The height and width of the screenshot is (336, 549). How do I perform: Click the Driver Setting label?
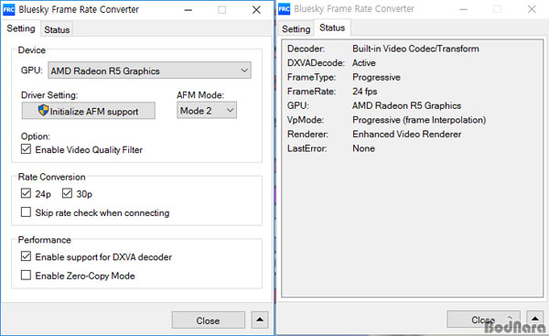click(49, 95)
